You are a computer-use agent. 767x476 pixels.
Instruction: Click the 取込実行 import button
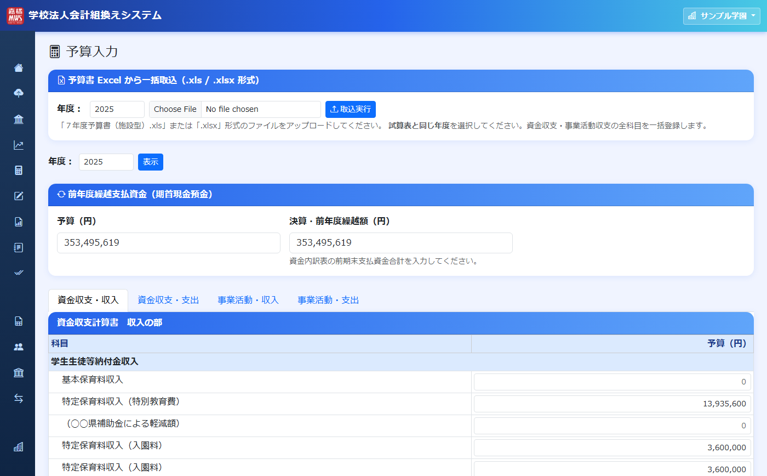point(351,109)
